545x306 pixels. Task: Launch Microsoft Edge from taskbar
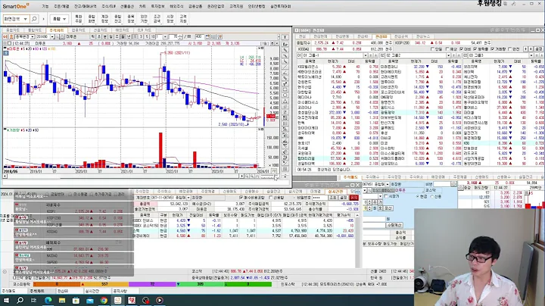[x=48, y=300]
